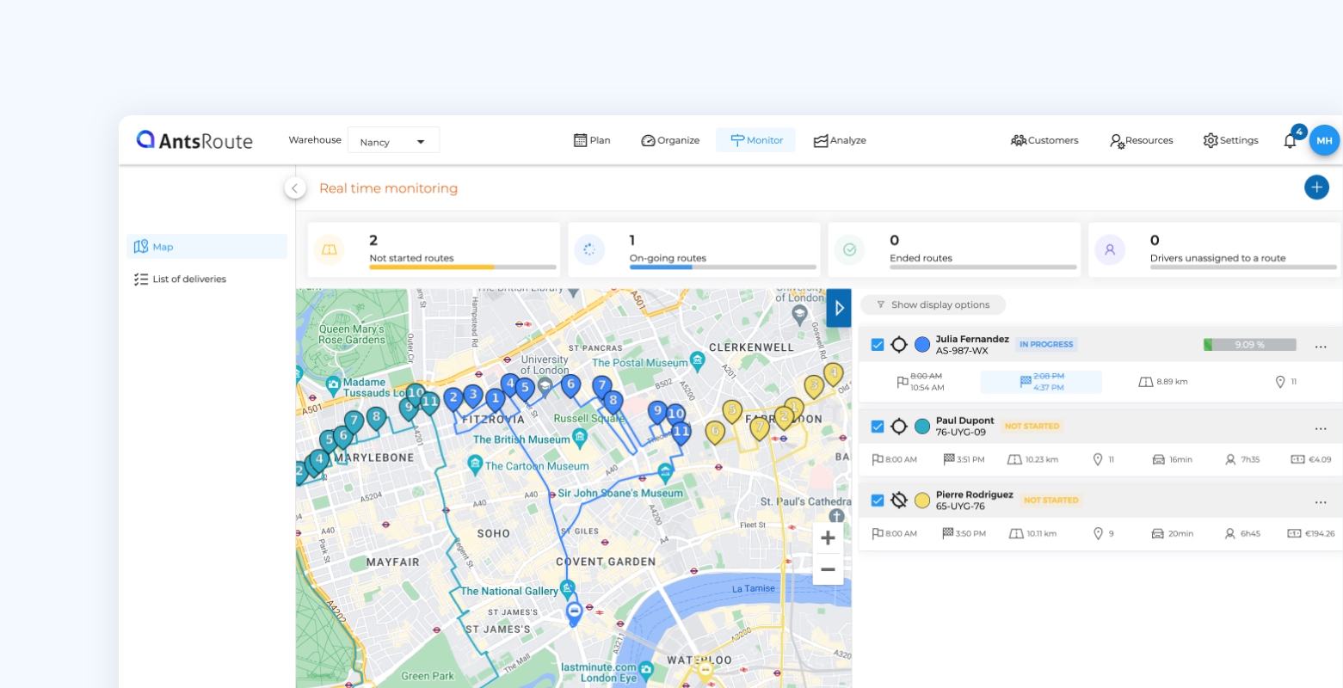Open the Nancy warehouse dropdown
The image size is (1343, 688).
click(393, 141)
